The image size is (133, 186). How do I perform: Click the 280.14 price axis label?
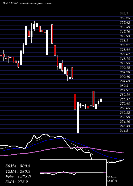(125, 95)
